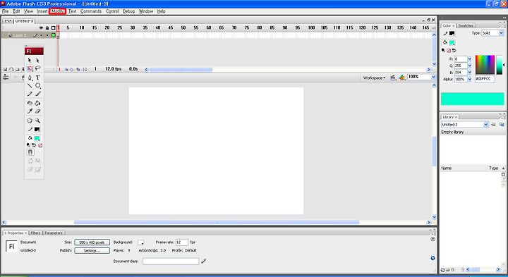
Task: Select the Lasso tool
Action: [37, 68]
